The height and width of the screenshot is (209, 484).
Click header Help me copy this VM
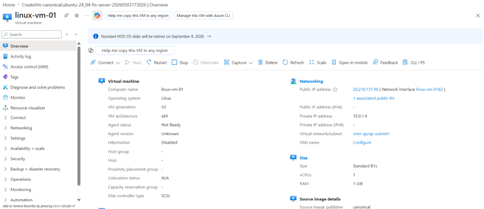coord(138,16)
